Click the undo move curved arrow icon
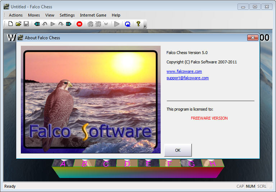Image resolution: width=276 pixels, height=192 pixels. [x=45, y=24]
